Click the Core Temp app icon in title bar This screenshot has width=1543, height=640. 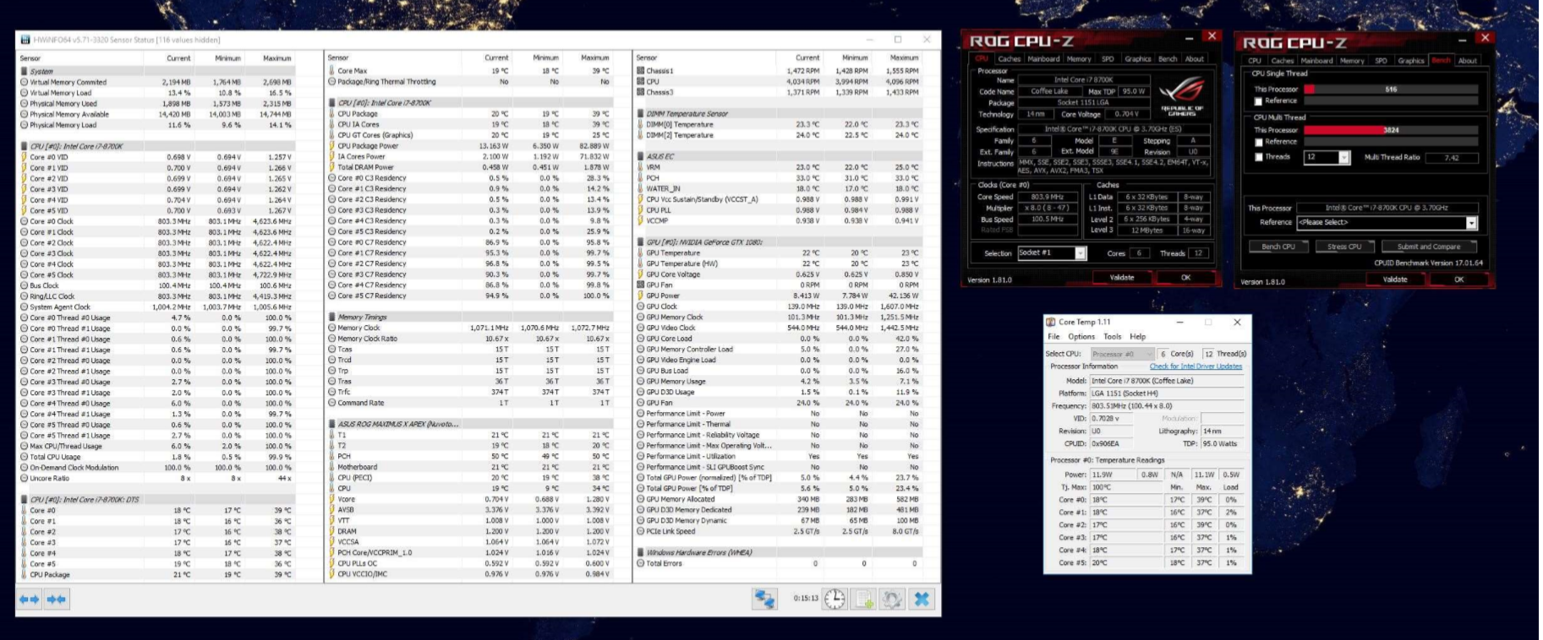[1051, 322]
